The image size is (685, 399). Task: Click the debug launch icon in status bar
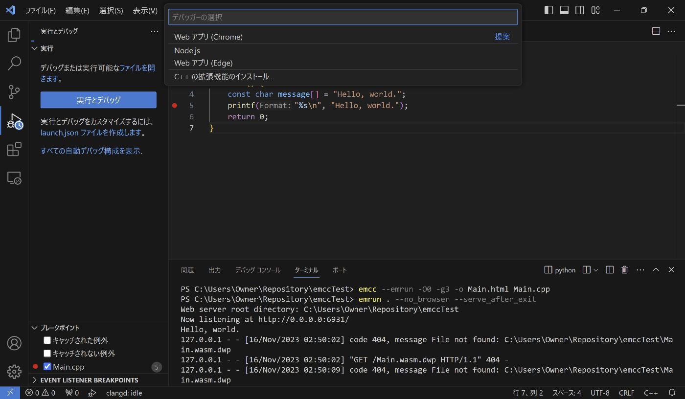pos(92,393)
